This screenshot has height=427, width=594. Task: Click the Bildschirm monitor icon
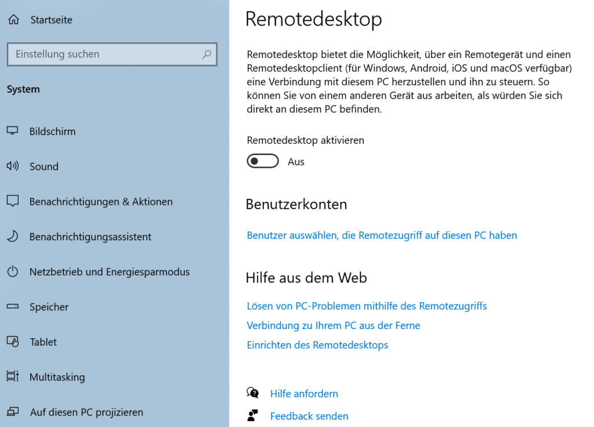pyautogui.click(x=13, y=131)
